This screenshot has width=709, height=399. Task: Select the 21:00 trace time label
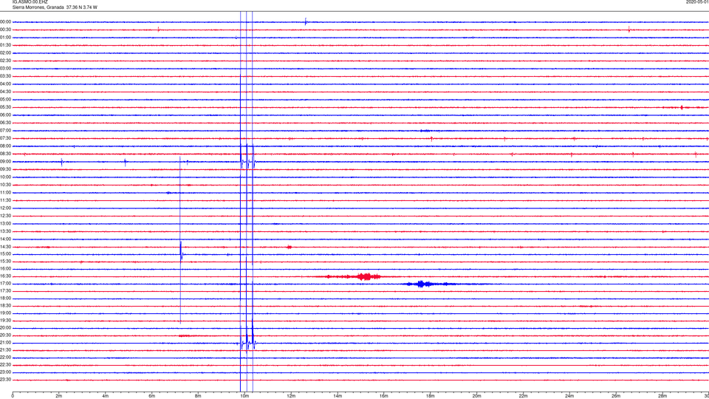pos(6,342)
